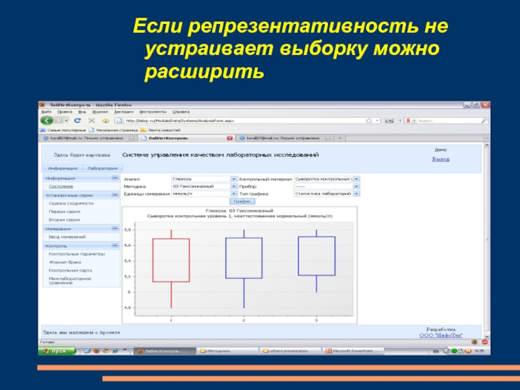This screenshot has height=390, width=520.
Task: Click the red status bar icon at right
Action: coord(484,342)
